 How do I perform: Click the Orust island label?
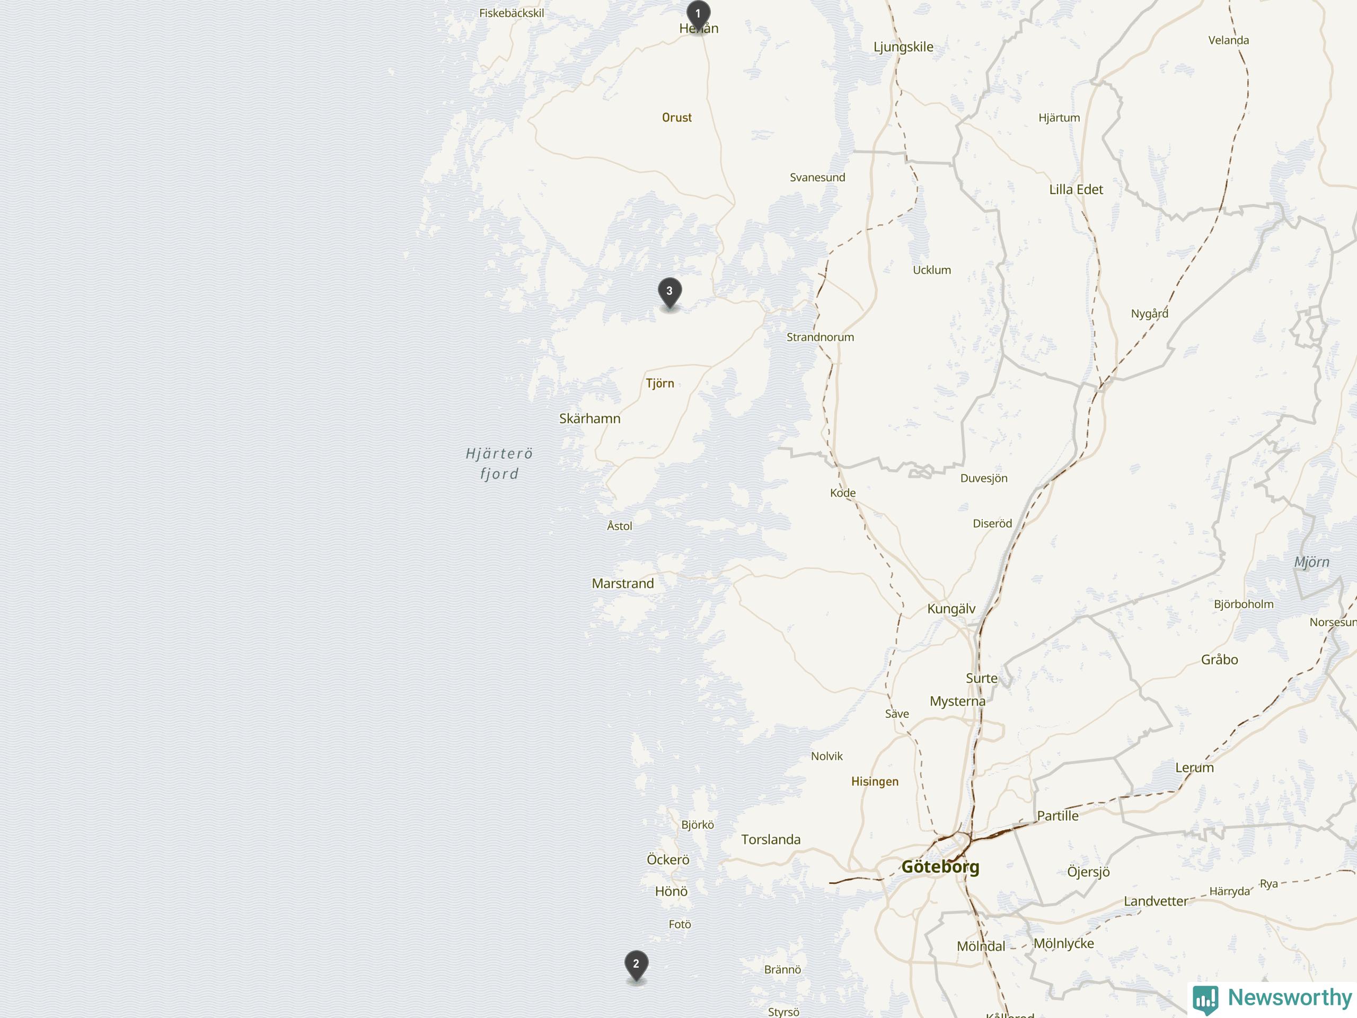coord(677,118)
